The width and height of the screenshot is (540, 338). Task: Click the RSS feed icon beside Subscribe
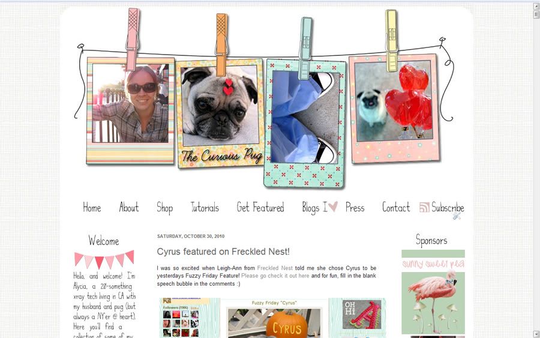424,207
